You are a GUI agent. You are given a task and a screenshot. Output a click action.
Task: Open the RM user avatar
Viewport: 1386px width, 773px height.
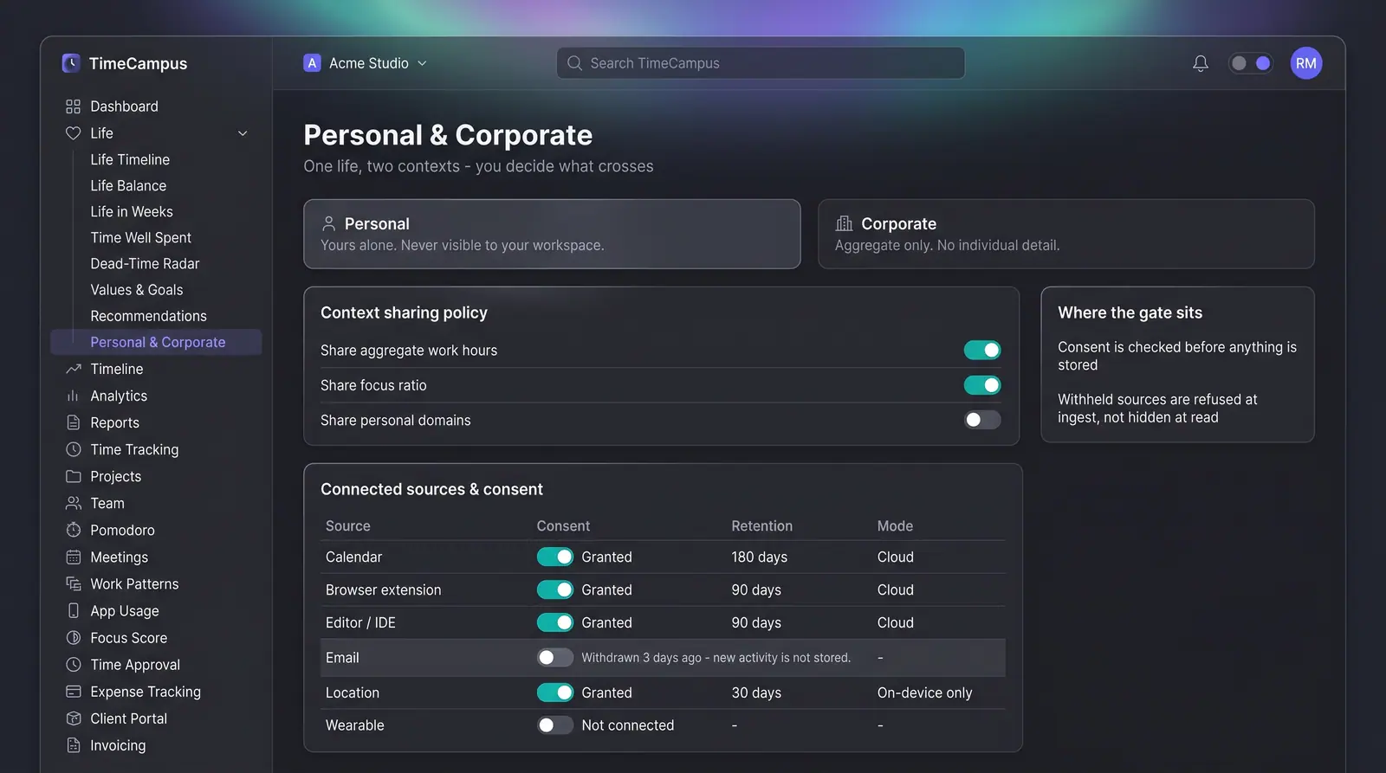1305,63
